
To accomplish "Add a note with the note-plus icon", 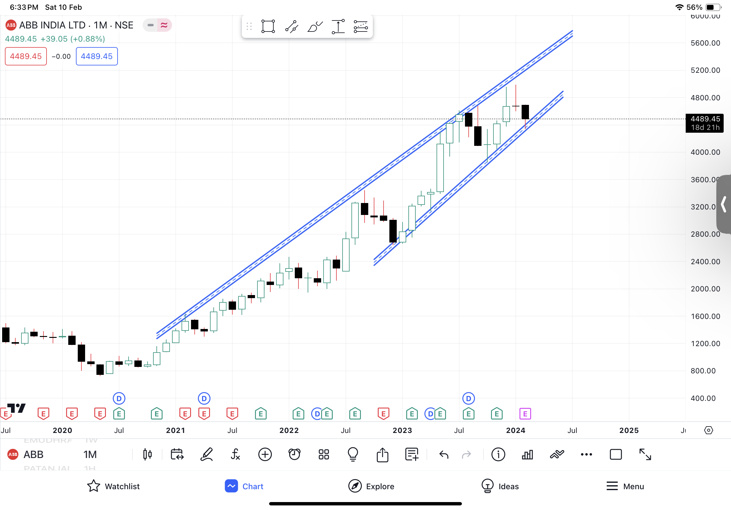I will point(412,454).
